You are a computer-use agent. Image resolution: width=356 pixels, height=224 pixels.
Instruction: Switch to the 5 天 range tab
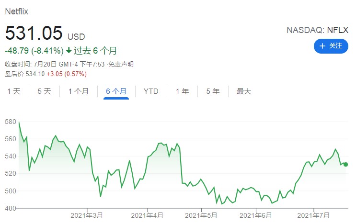[44, 91]
